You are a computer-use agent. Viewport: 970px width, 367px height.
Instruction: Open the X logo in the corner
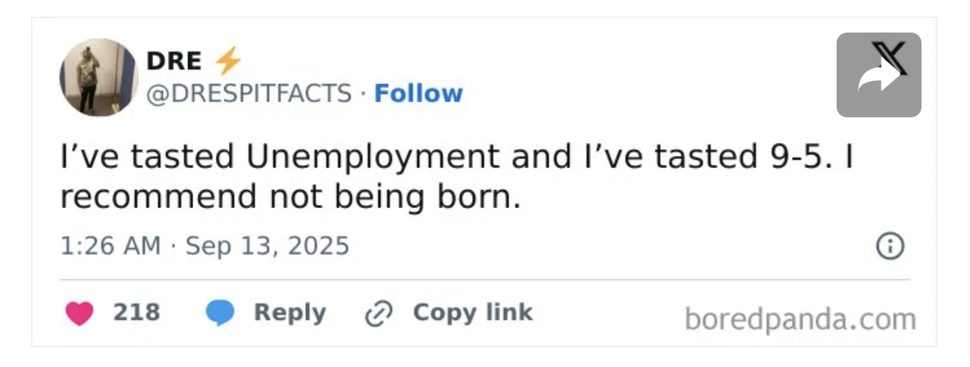point(890,58)
